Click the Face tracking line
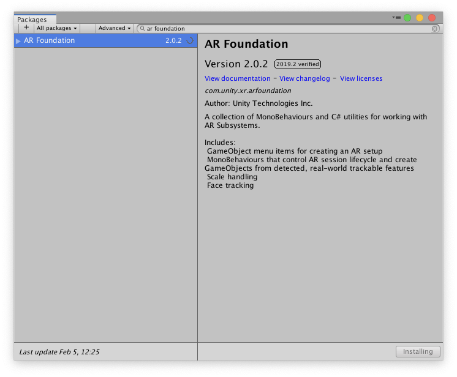This screenshot has width=457, height=377. coord(230,185)
